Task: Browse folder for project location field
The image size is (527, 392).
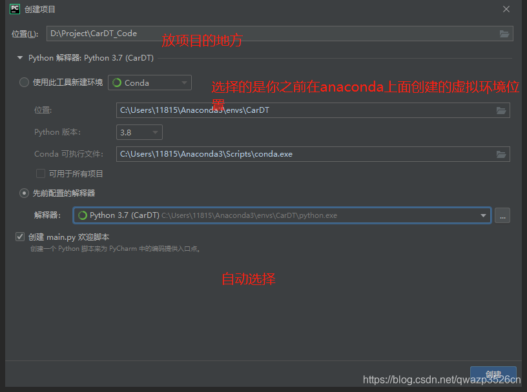Action: click(x=504, y=34)
